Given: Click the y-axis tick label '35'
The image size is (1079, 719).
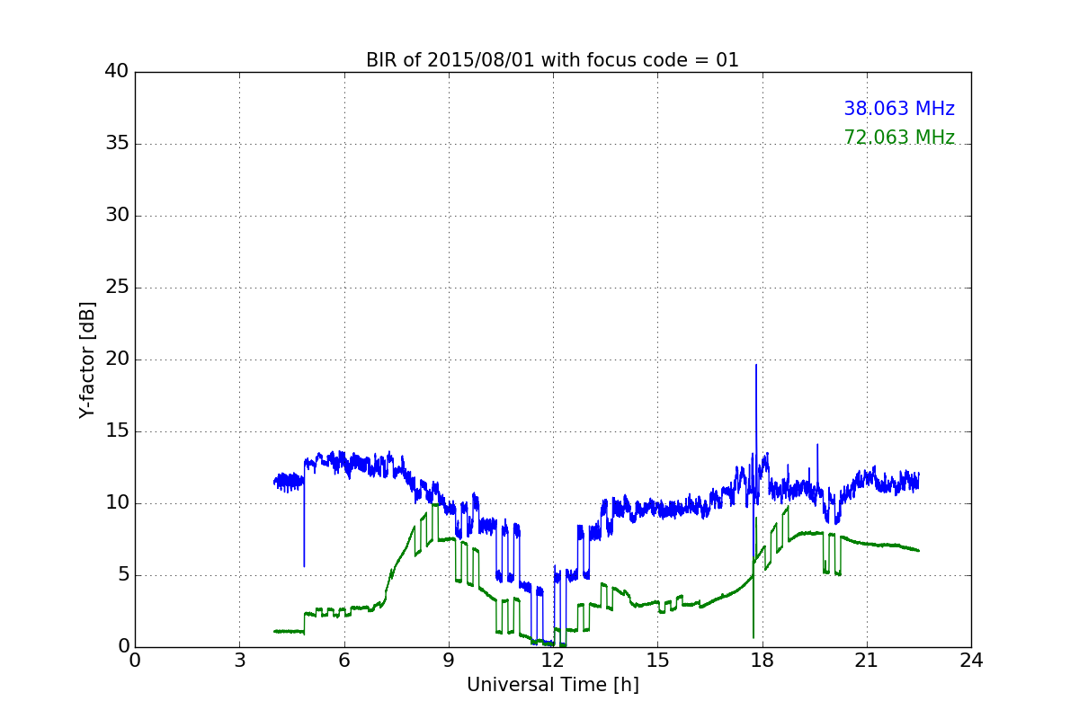Looking at the screenshot, I should [x=117, y=144].
